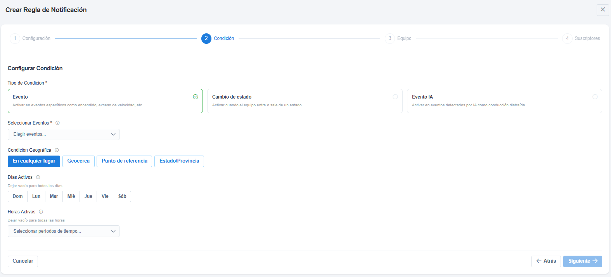Click info icon next to Condición Geográfica
This screenshot has width=611, height=277.
pyautogui.click(x=57, y=150)
